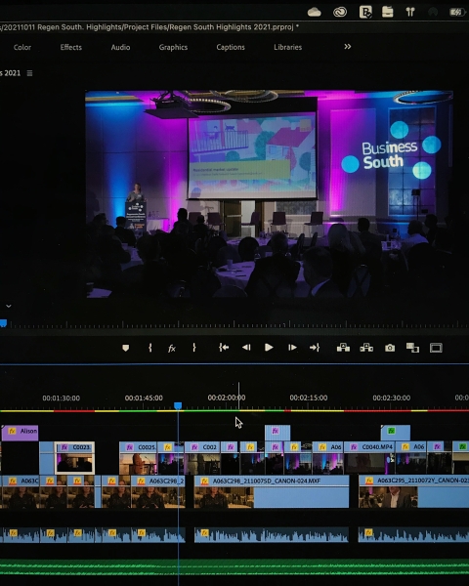The width and height of the screenshot is (469, 586).
Task: Jump to the Out point
Action: [315, 348]
